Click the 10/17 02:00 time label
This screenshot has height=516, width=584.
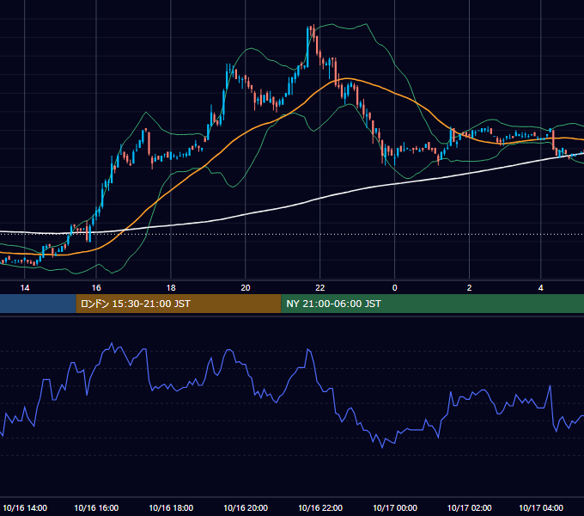(469, 507)
